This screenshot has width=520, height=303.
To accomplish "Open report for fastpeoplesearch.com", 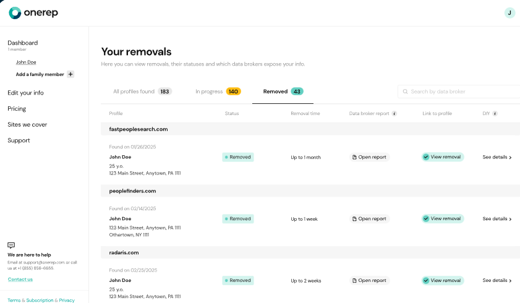I will pyautogui.click(x=370, y=157).
